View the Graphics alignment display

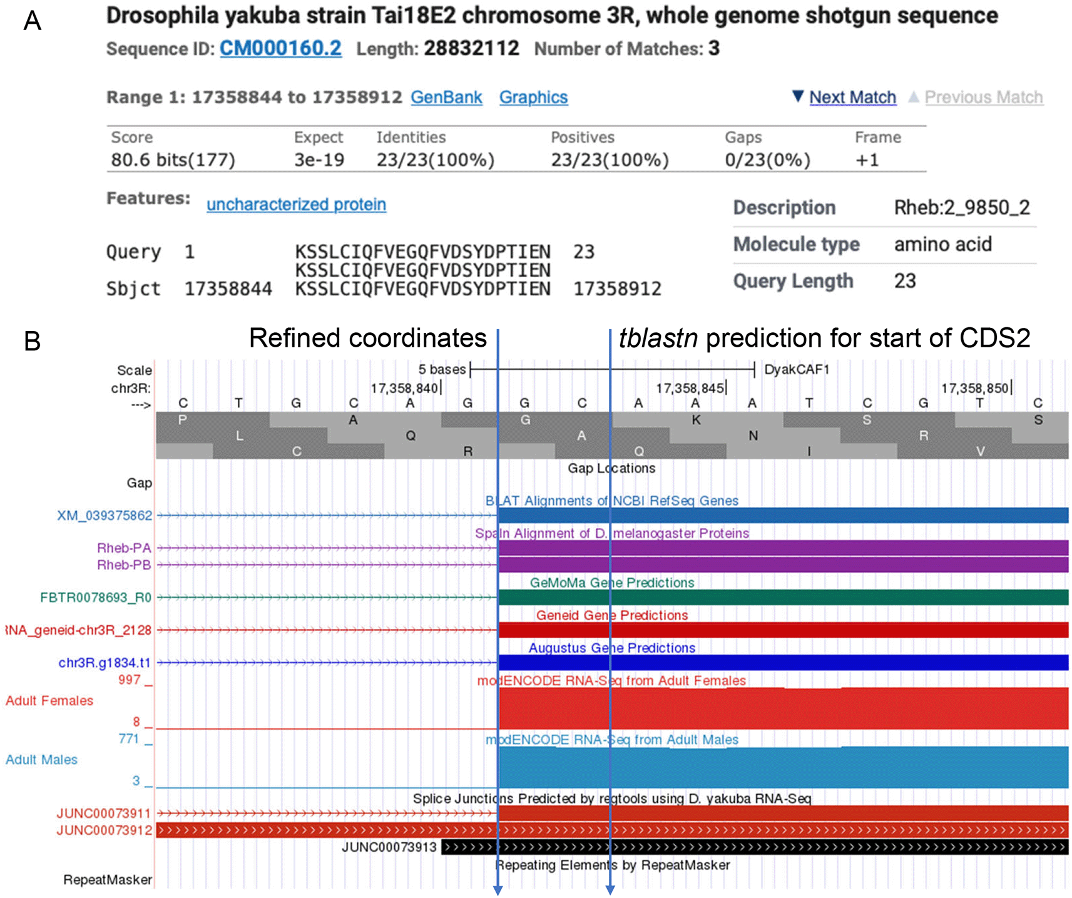(533, 98)
